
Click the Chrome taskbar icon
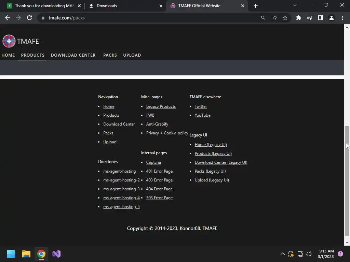41,254
